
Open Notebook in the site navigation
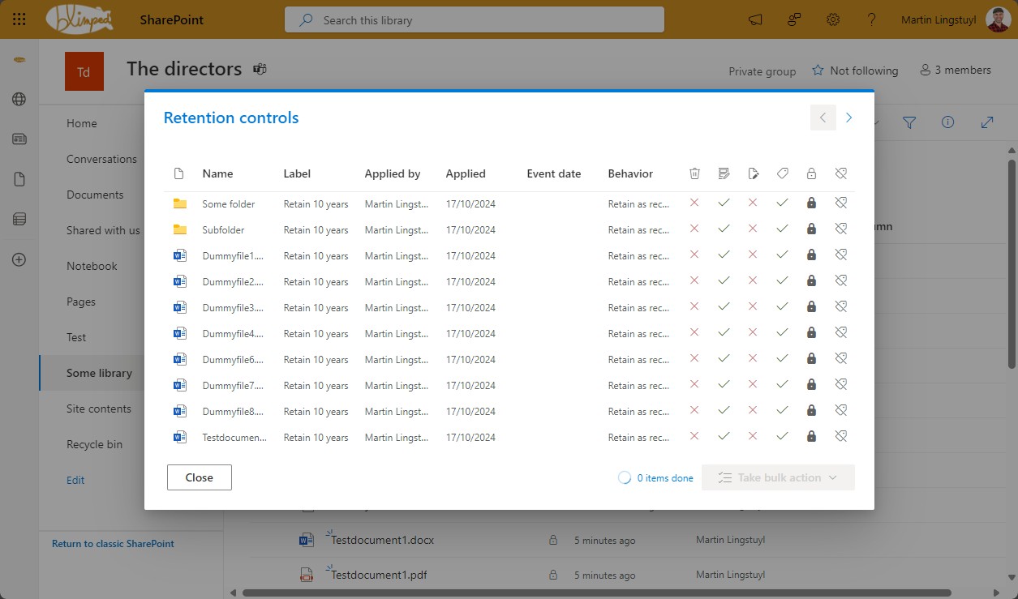pos(92,266)
